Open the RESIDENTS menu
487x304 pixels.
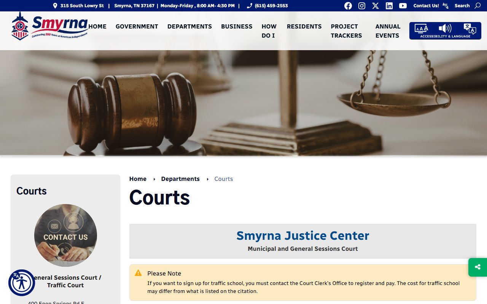(x=304, y=26)
